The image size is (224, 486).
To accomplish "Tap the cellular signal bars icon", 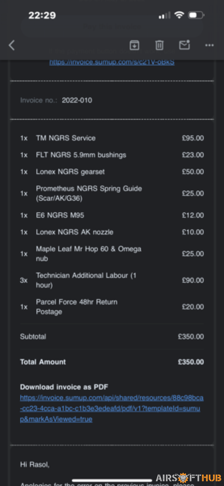I will [164, 16].
